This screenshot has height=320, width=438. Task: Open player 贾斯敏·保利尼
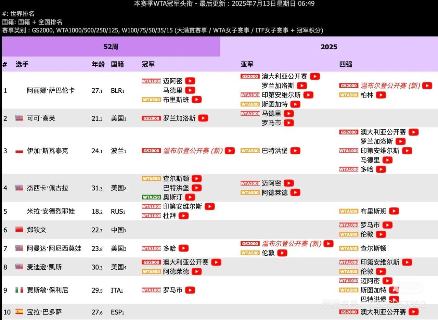[48, 290]
